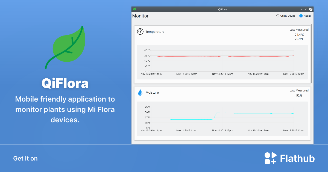Click the small leaf icon in title bar

pyautogui.click(x=134, y=9)
